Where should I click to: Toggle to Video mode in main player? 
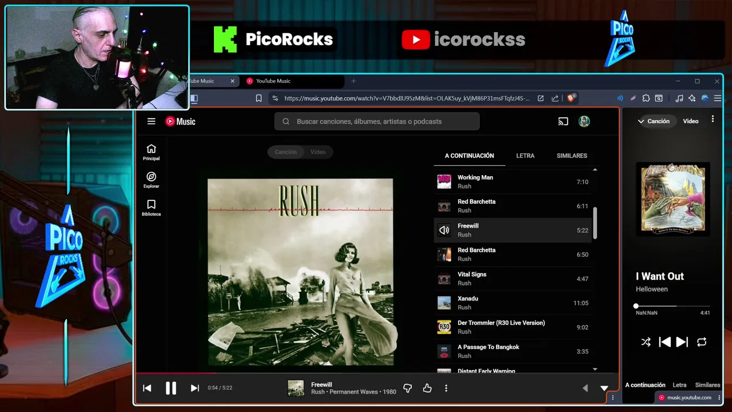tap(318, 152)
